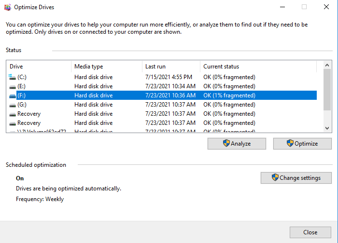Open Change settings for scheduled optimization
Viewport: 338px width, 243px height.
[296, 178]
